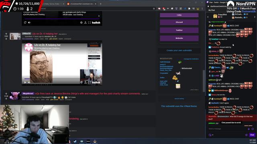Open a new browser tab with plus button

pos(100,4)
